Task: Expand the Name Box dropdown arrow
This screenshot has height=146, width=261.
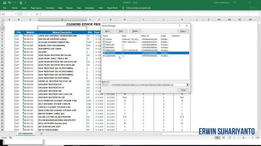Action: tap(15, 14)
